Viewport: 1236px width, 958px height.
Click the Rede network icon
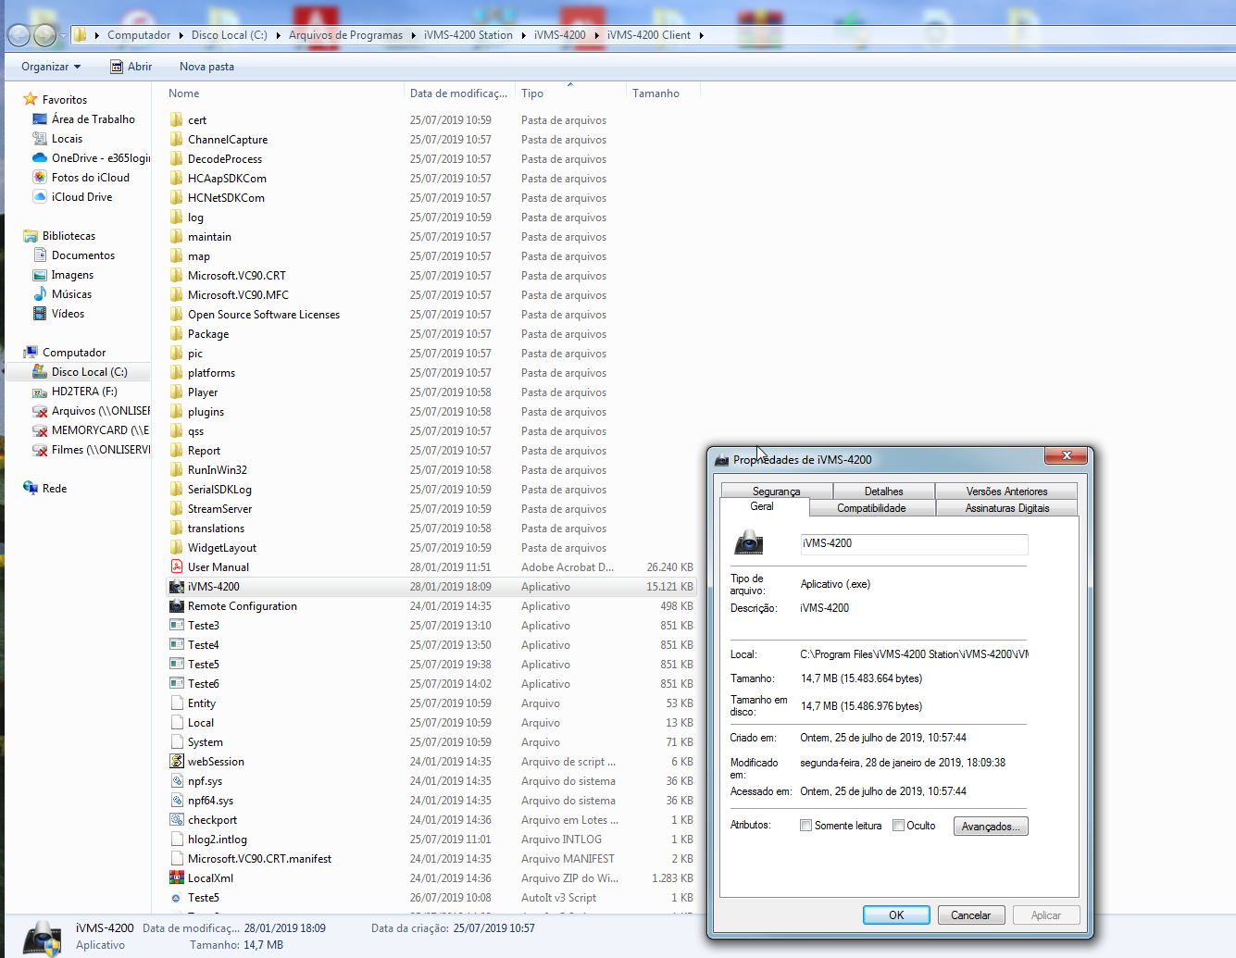[x=31, y=489]
